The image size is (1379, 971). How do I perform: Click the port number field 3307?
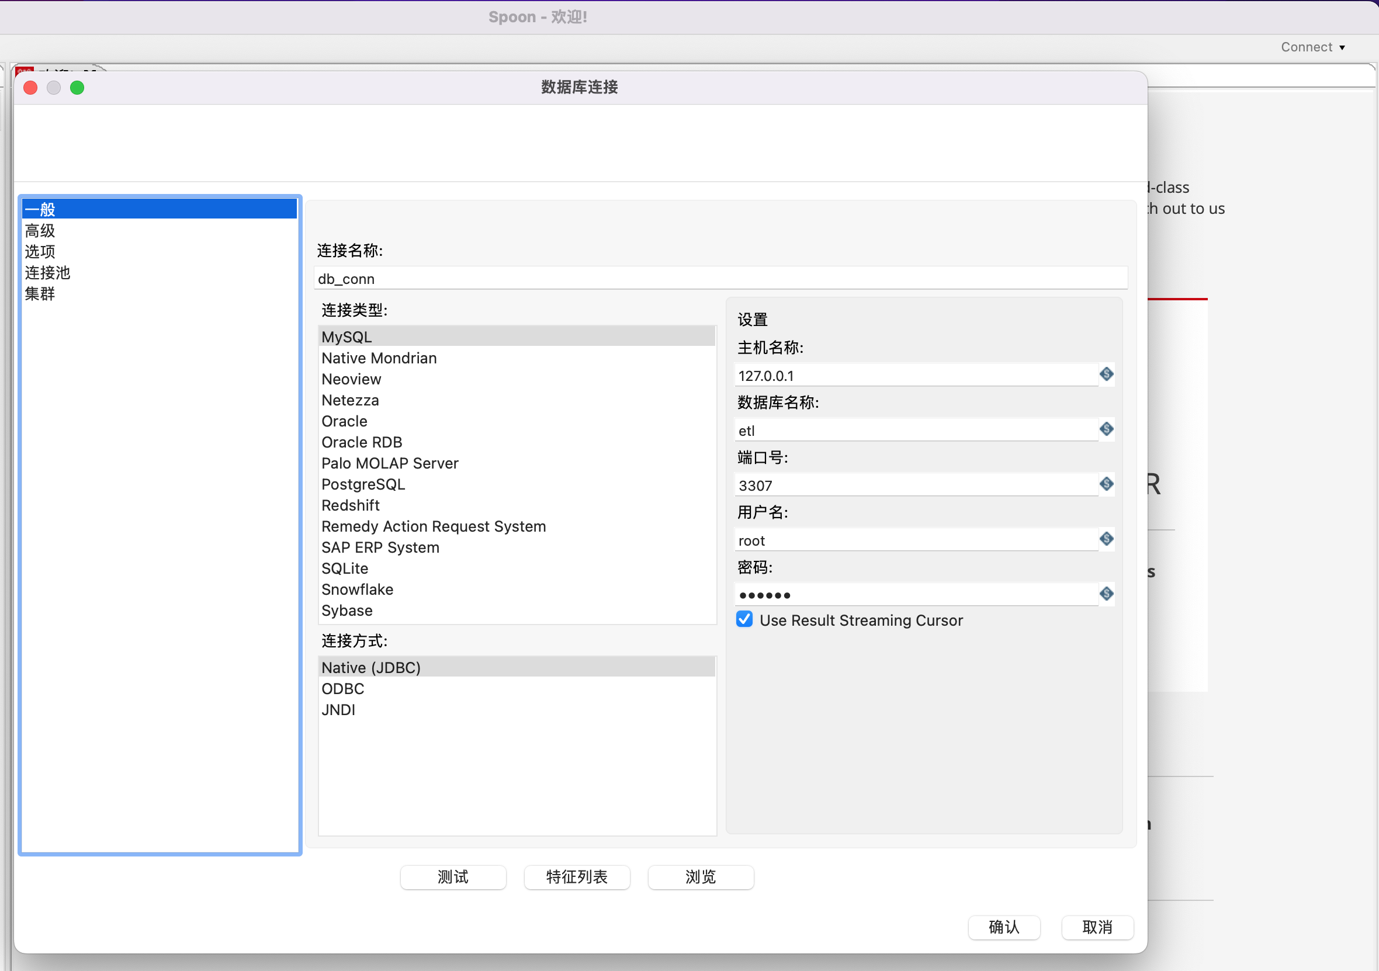(x=915, y=485)
